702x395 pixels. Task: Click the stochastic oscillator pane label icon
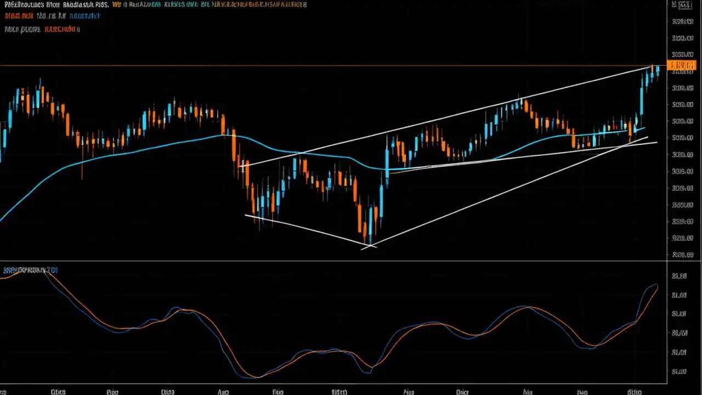pos(30,270)
